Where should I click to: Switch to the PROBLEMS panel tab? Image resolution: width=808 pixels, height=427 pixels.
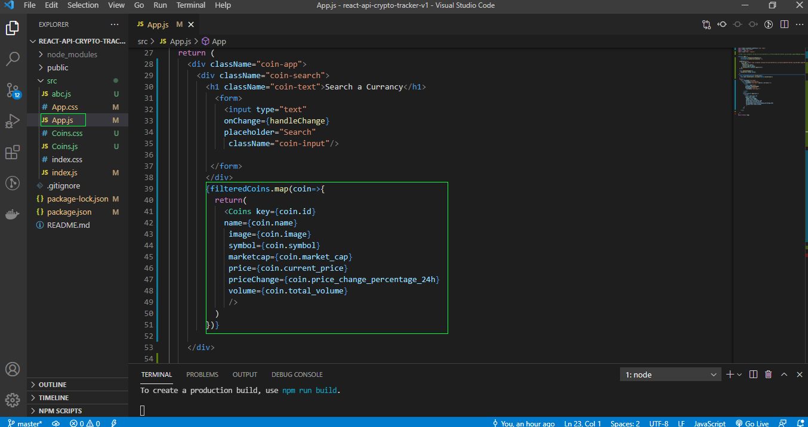[x=202, y=375]
